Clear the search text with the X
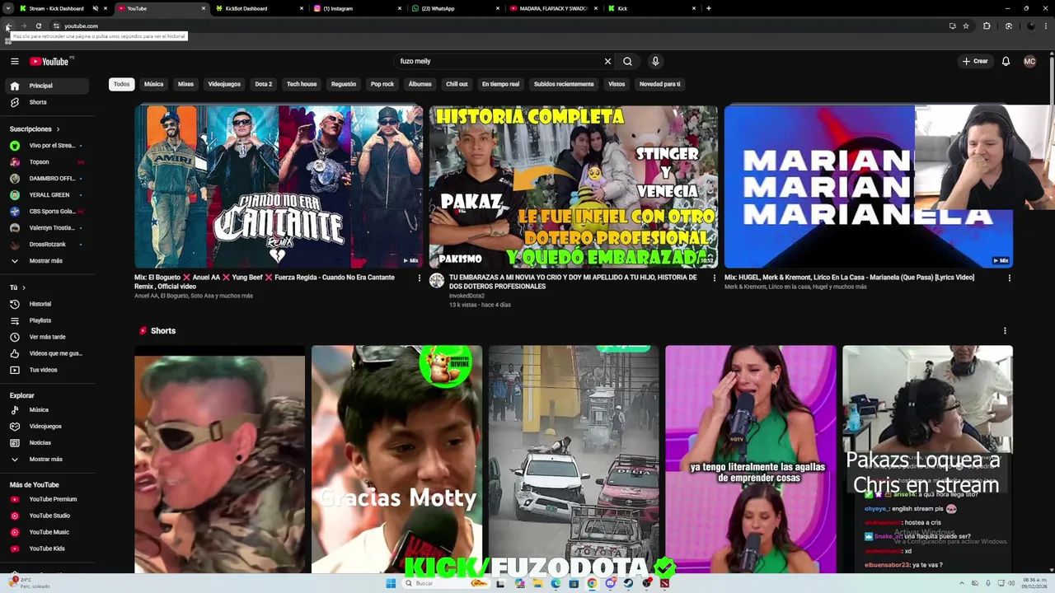 (x=607, y=61)
